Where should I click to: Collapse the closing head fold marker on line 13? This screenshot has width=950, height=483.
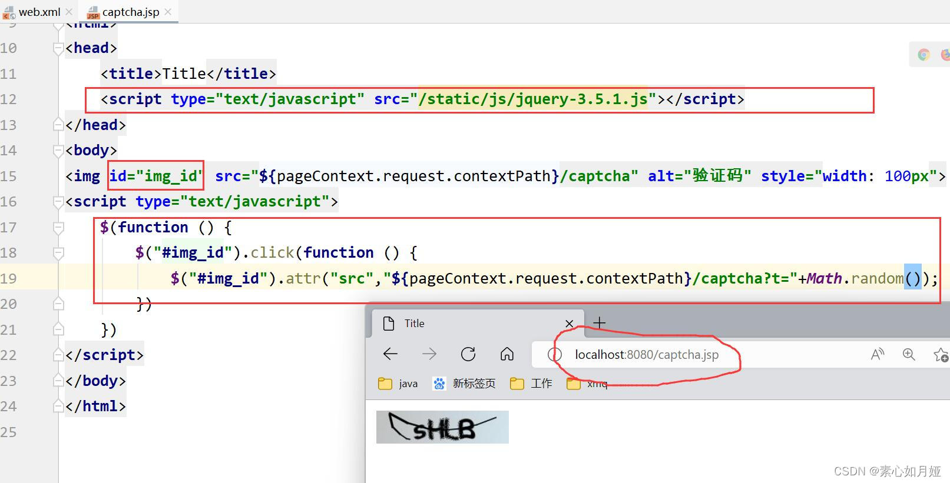click(x=58, y=125)
